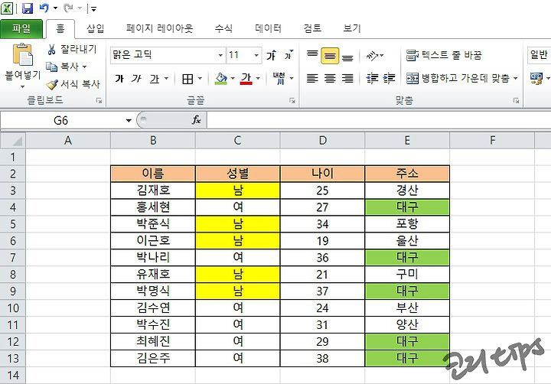Click 병합하고 가운데 맞춤

[x=458, y=78]
